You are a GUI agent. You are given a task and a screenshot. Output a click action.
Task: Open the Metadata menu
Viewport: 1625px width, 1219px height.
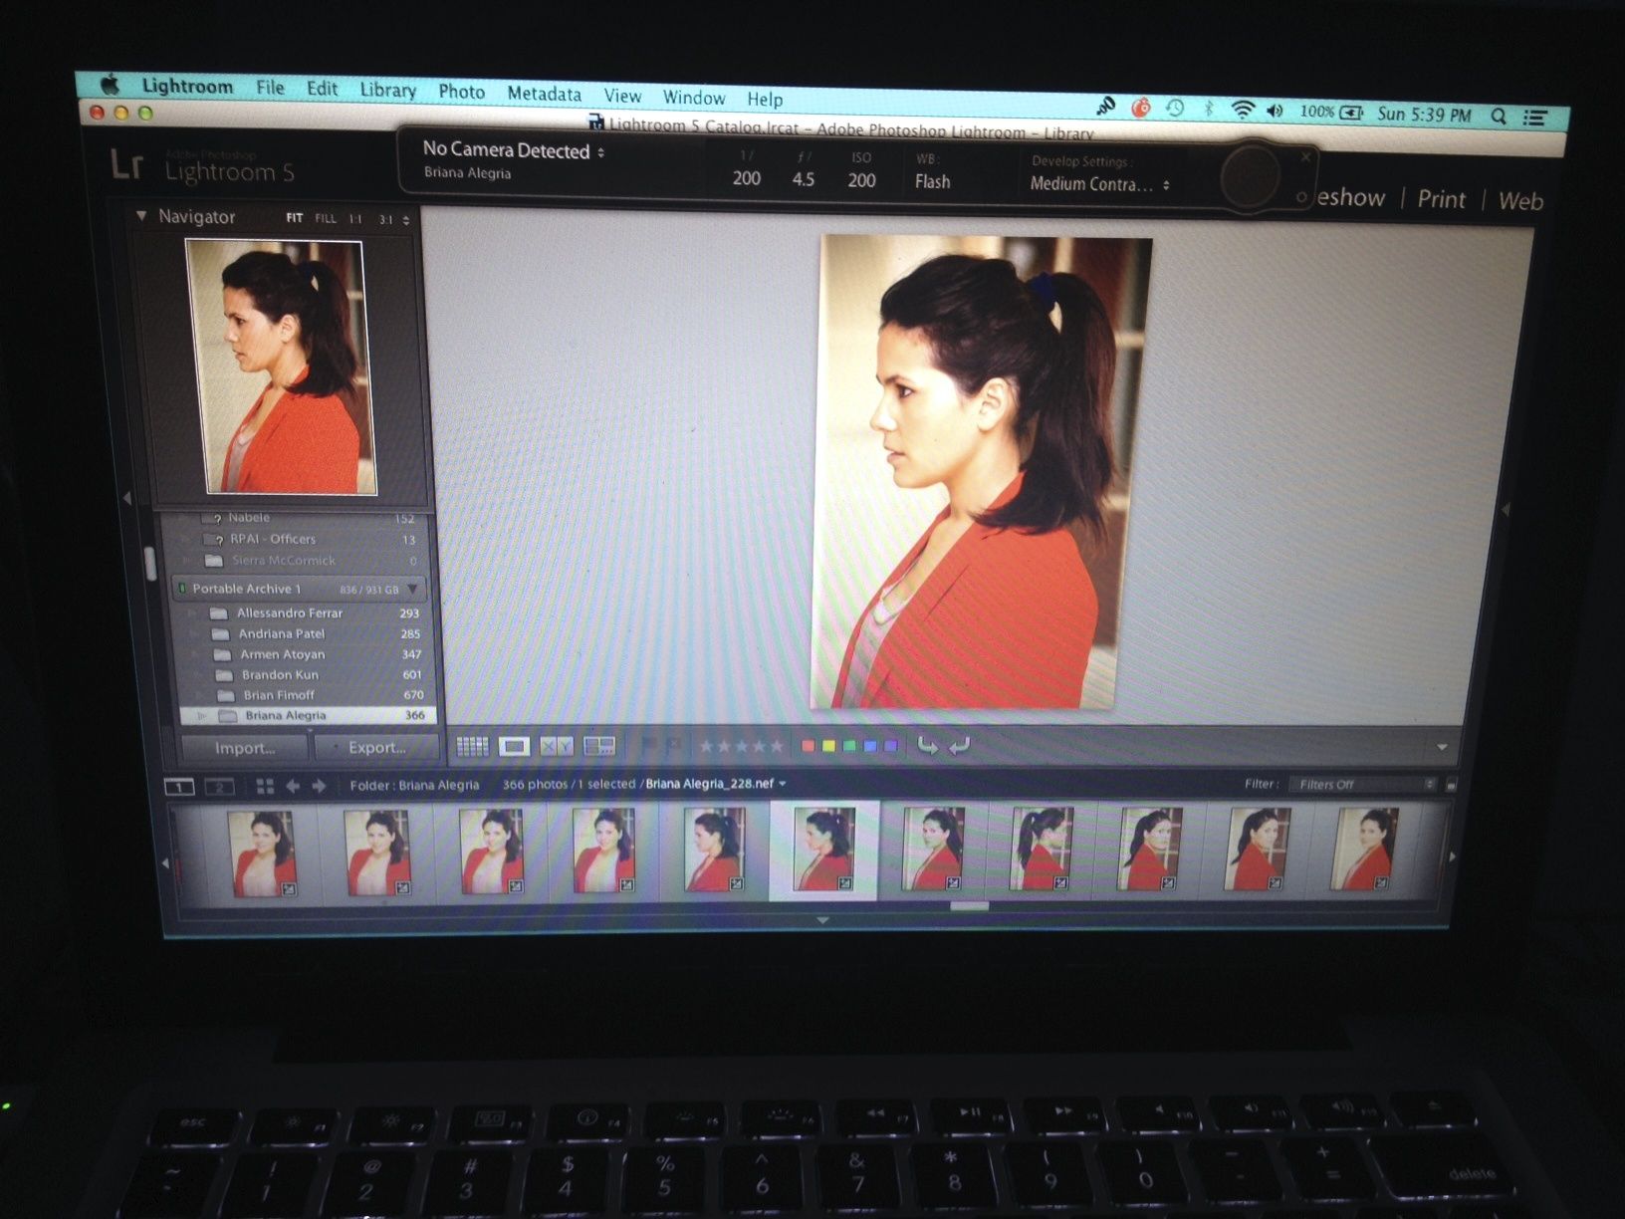(x=544, y=94)
